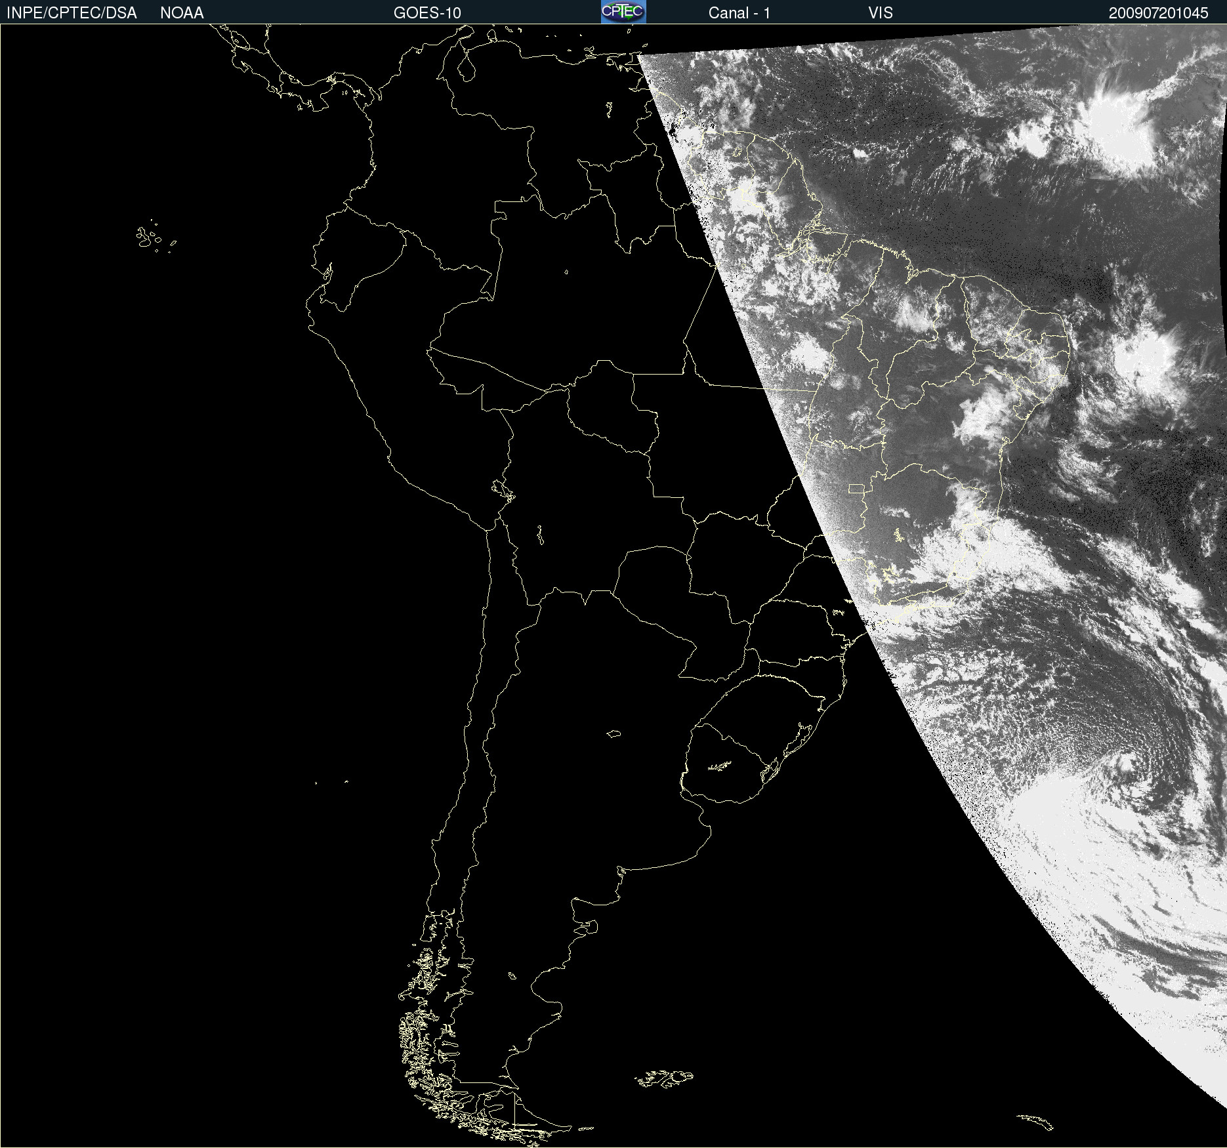
Task: Click the bright cloud cluster top right
Action: [x=1115, y=125]
